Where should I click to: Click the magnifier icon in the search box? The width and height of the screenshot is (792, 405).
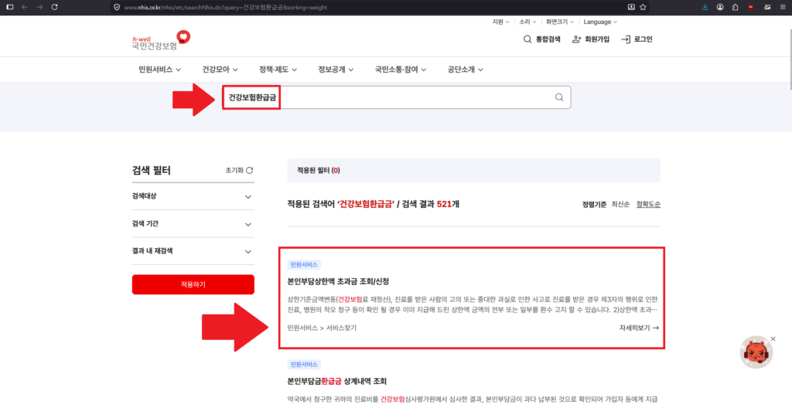click(x=559, y=97)
